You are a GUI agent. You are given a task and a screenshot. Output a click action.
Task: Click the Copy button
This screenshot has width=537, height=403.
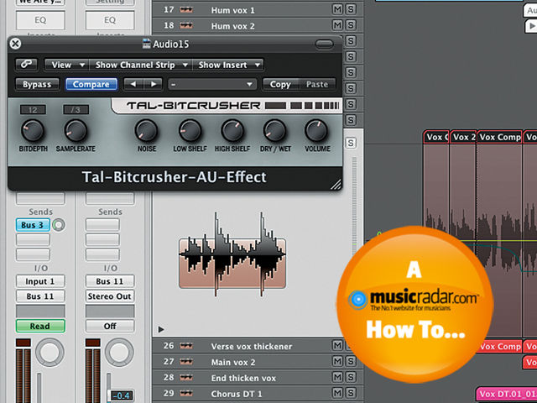coord(280,84)
